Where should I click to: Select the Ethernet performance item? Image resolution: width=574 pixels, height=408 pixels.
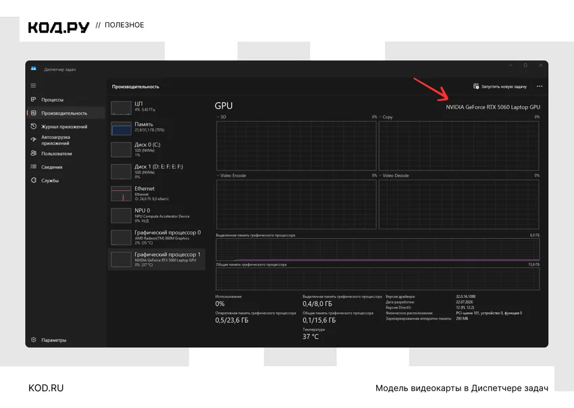156,193
